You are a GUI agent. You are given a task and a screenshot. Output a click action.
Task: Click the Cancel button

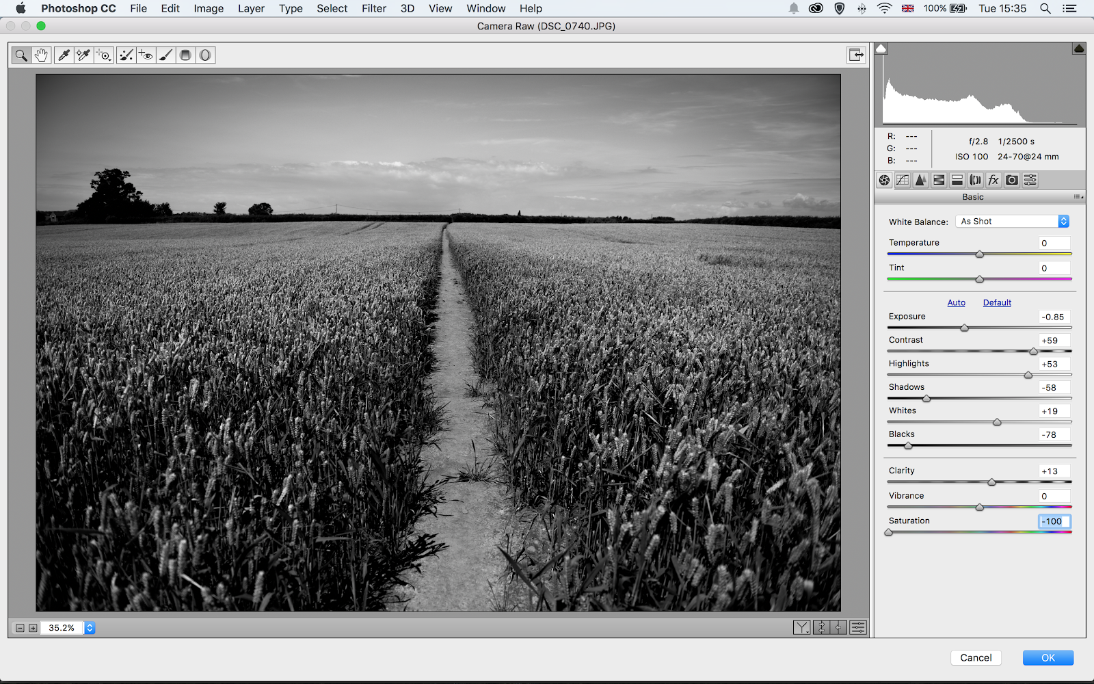[x=976, y=657]
